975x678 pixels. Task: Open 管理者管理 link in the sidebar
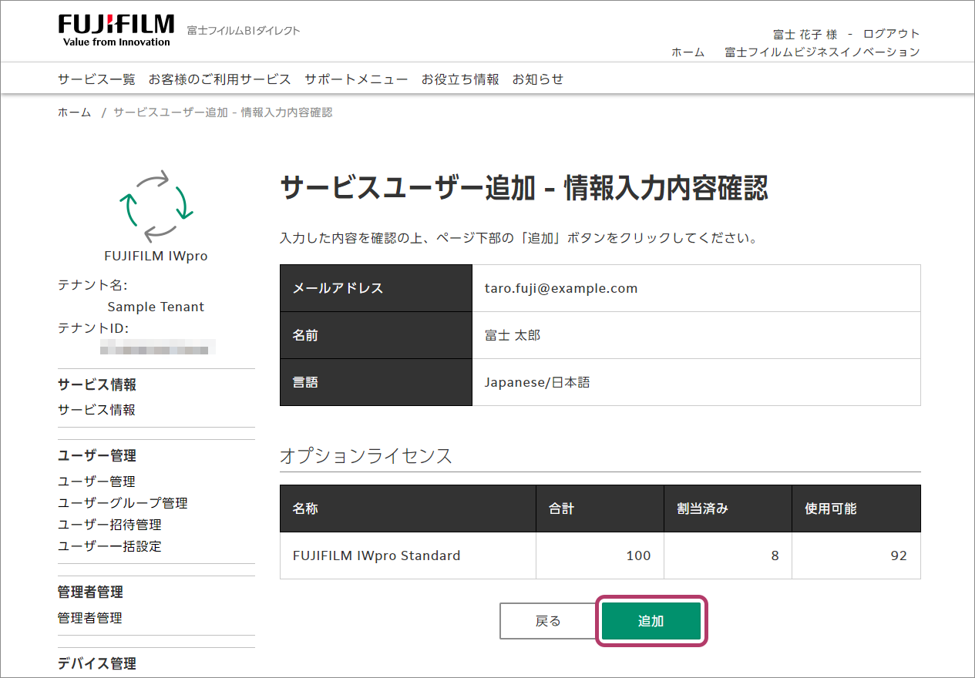click(89, 618)
